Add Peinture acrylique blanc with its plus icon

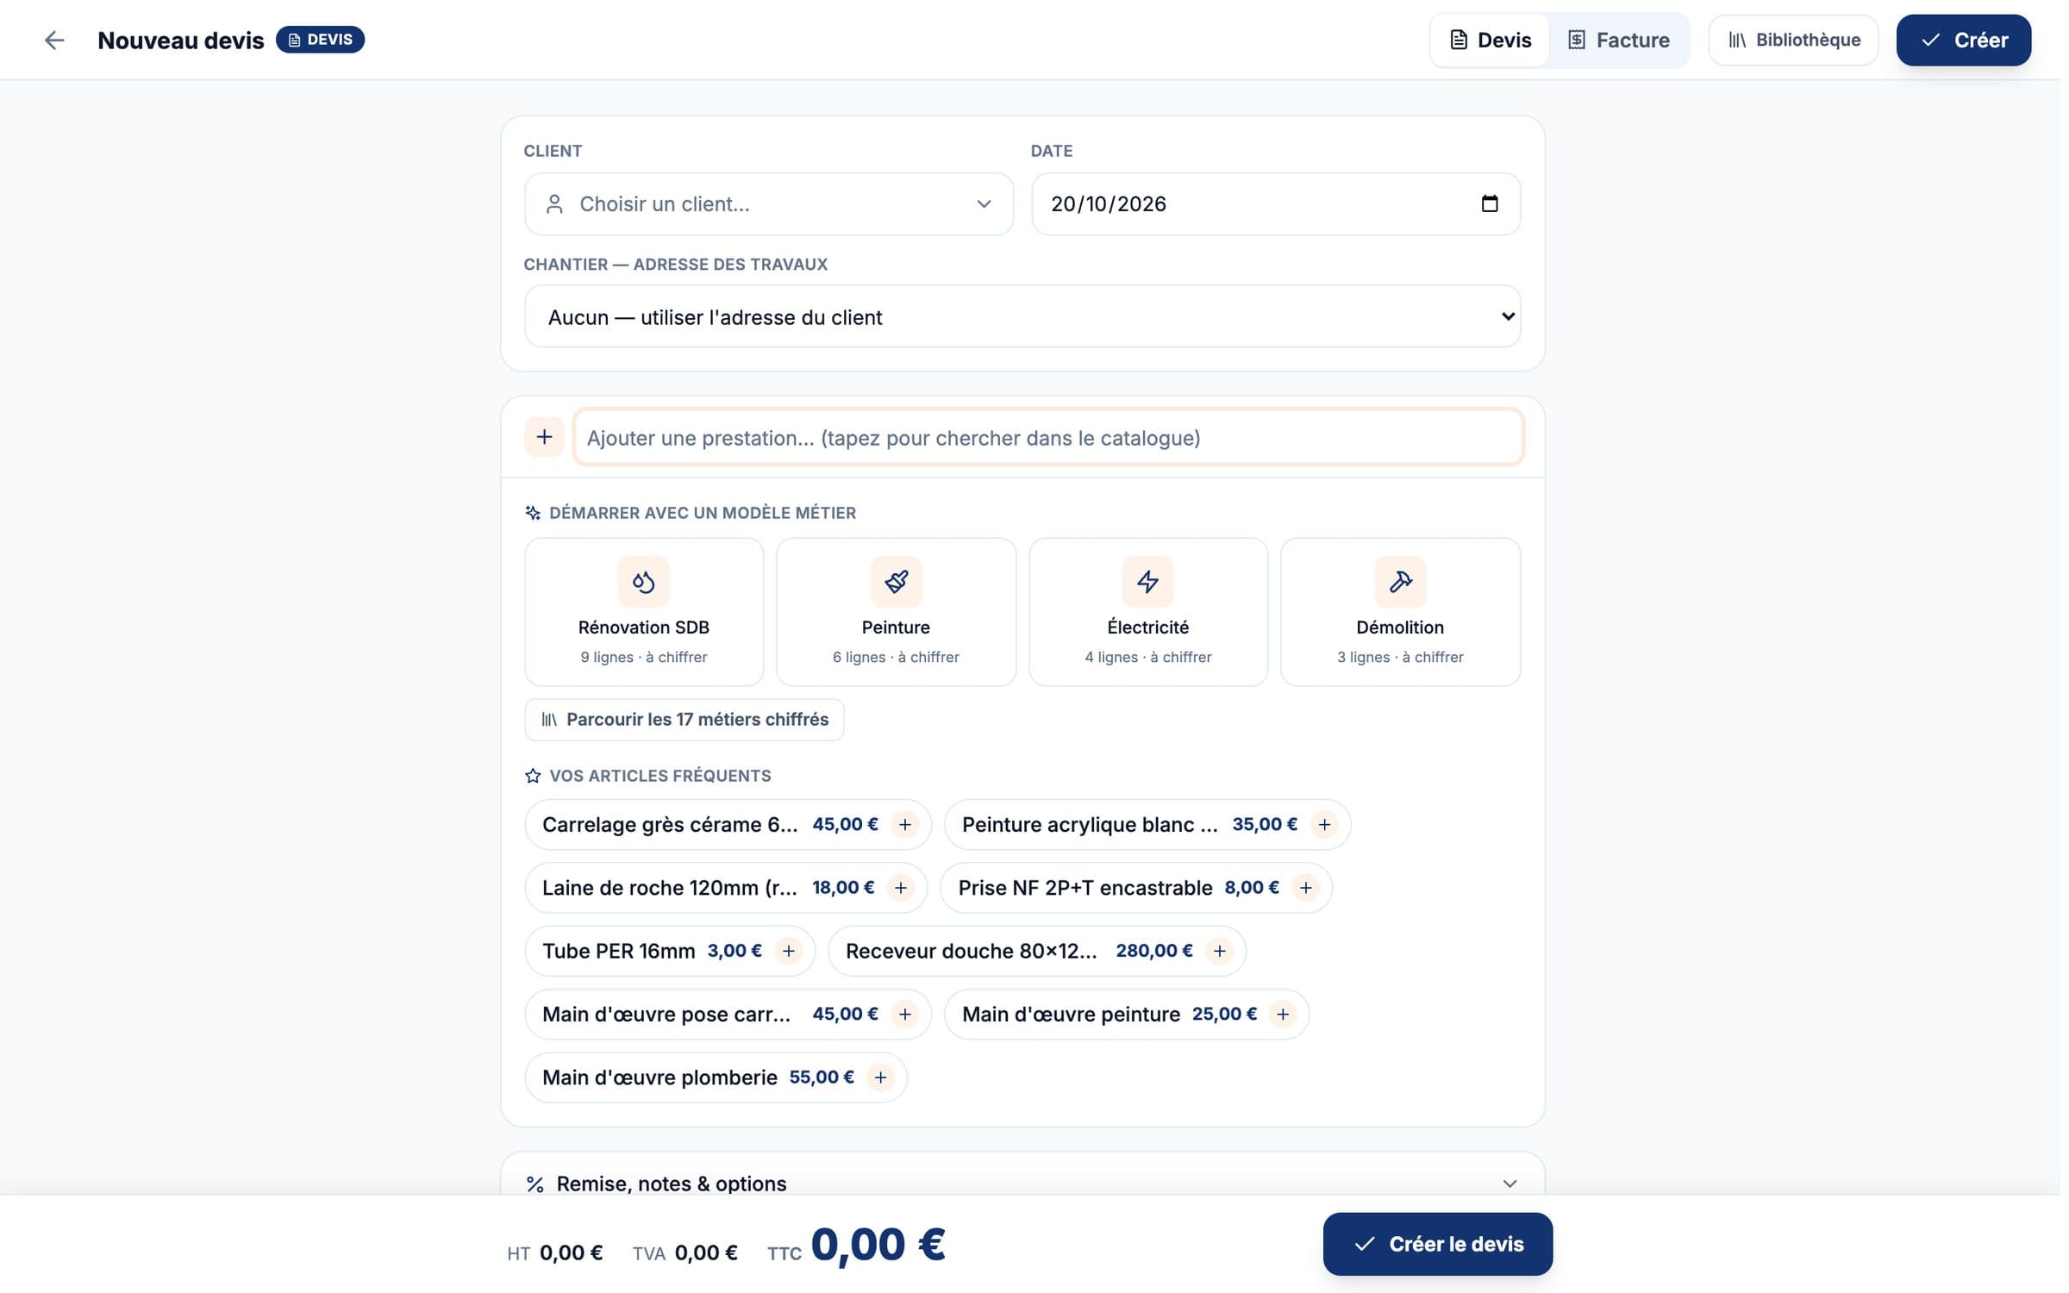[1324, 825]
